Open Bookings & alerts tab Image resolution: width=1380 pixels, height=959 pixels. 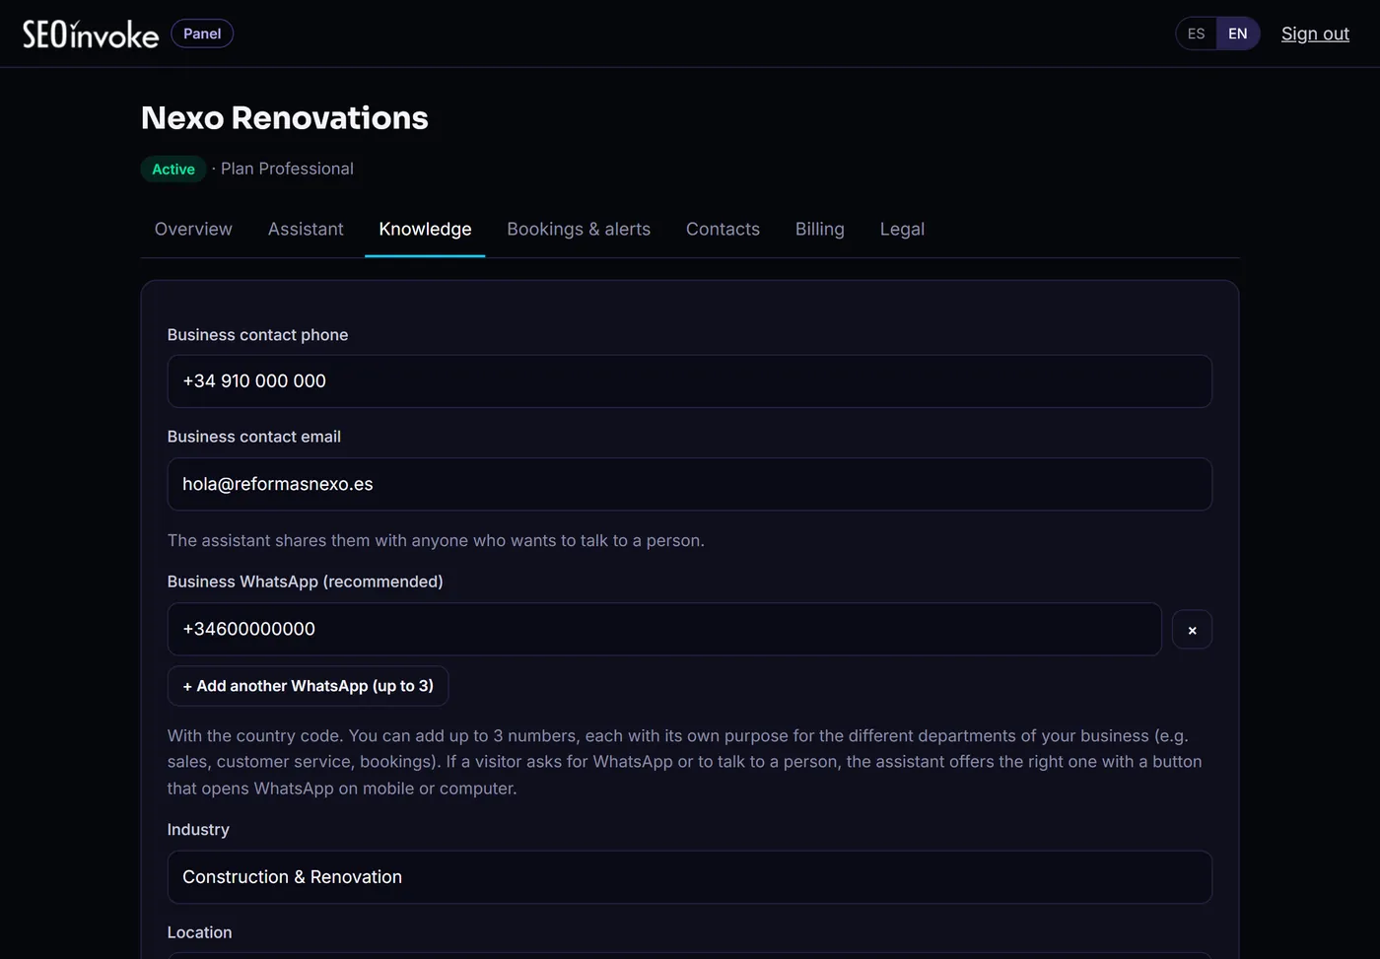point(579,229)
